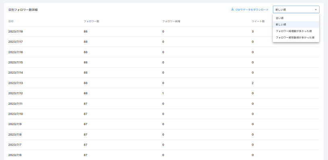Click follower count 88 in 2023/7/15 row
The width and height of the screenshot is (328, 160).
tap(86, 63)
